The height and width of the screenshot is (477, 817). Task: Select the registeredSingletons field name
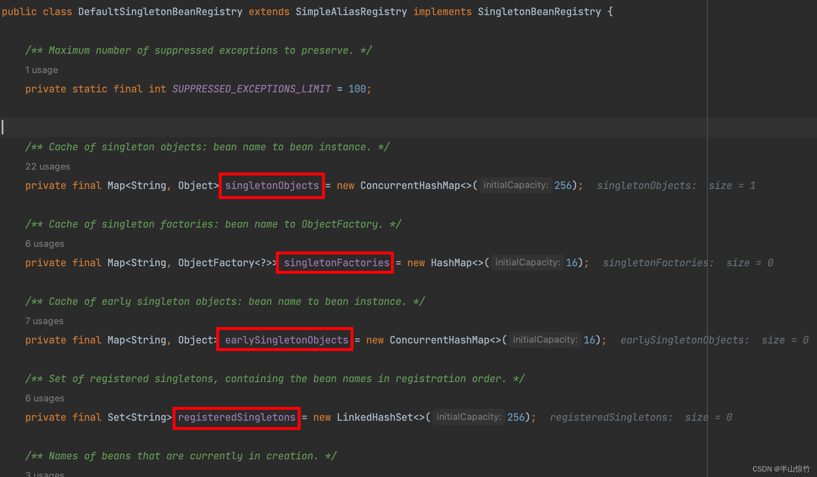click(236, 417)
